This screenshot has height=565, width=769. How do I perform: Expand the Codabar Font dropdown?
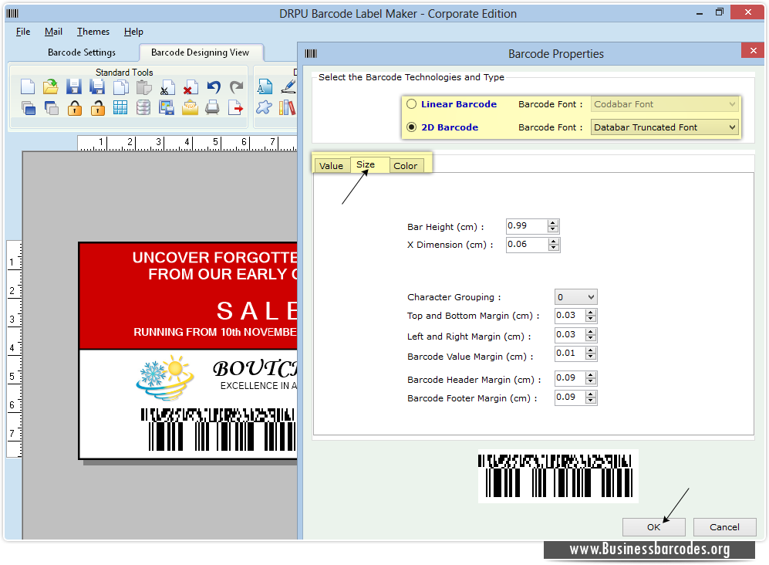[731, 103]
